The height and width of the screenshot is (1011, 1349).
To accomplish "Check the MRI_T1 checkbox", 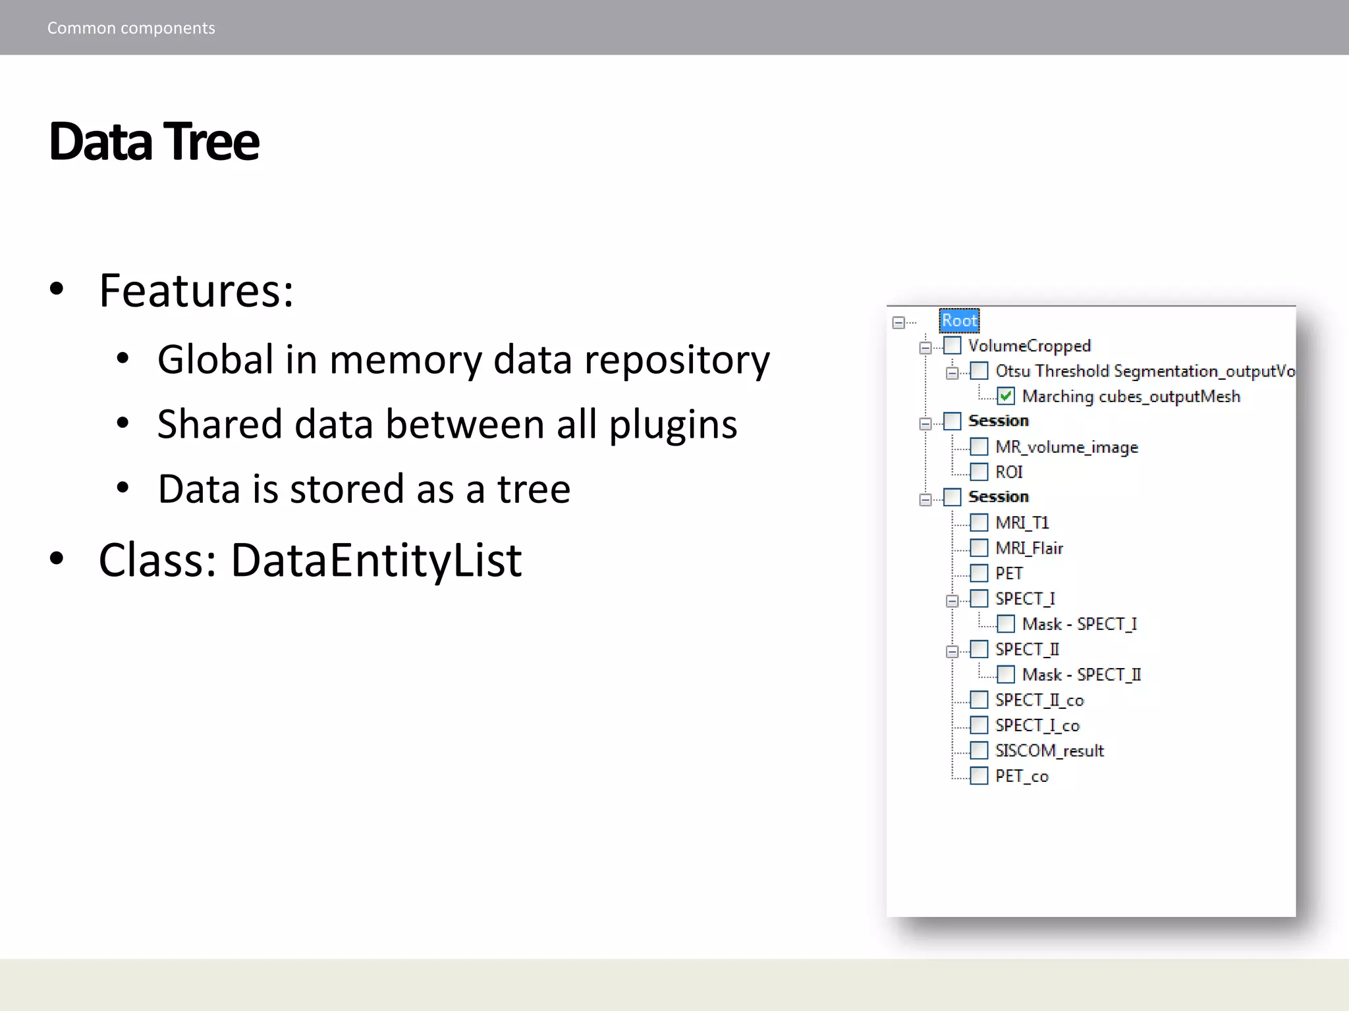I will (x=979, y=523).
